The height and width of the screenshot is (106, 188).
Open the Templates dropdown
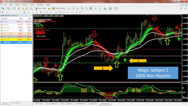116,8
